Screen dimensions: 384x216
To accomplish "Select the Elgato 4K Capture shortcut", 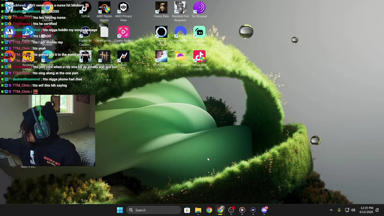I will pos(85,36).
